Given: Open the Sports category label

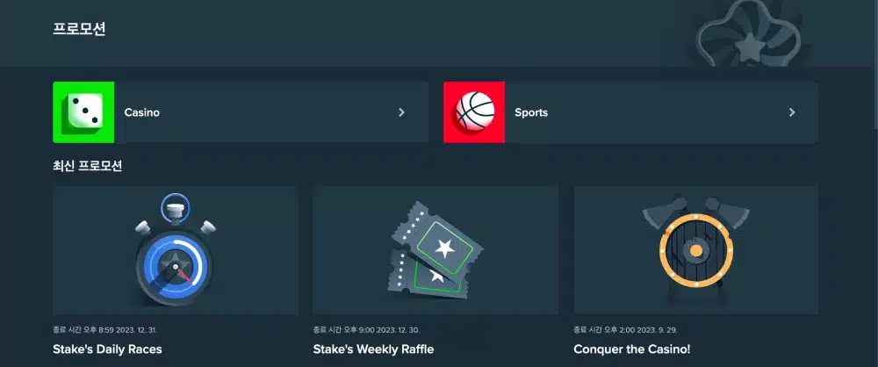Looking at the screenshot, I should pos(531,112).
